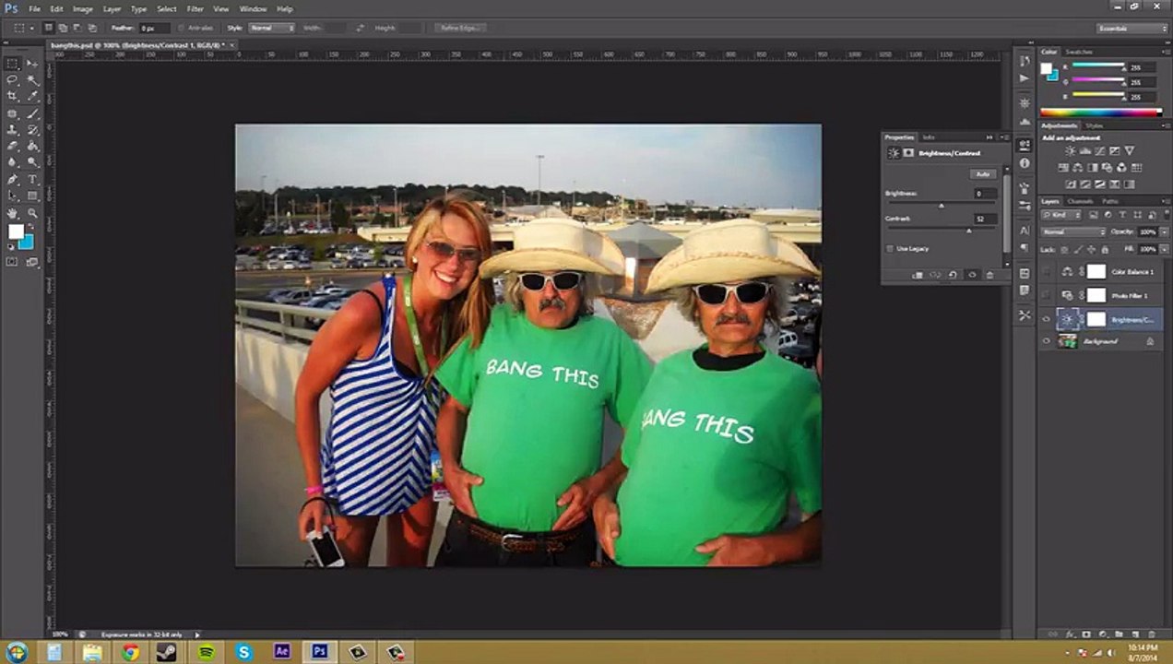Screen dimensions: 1173x664
Task: Reset adjustment defaults in Properties panel
Action: (x=954, y=275)
